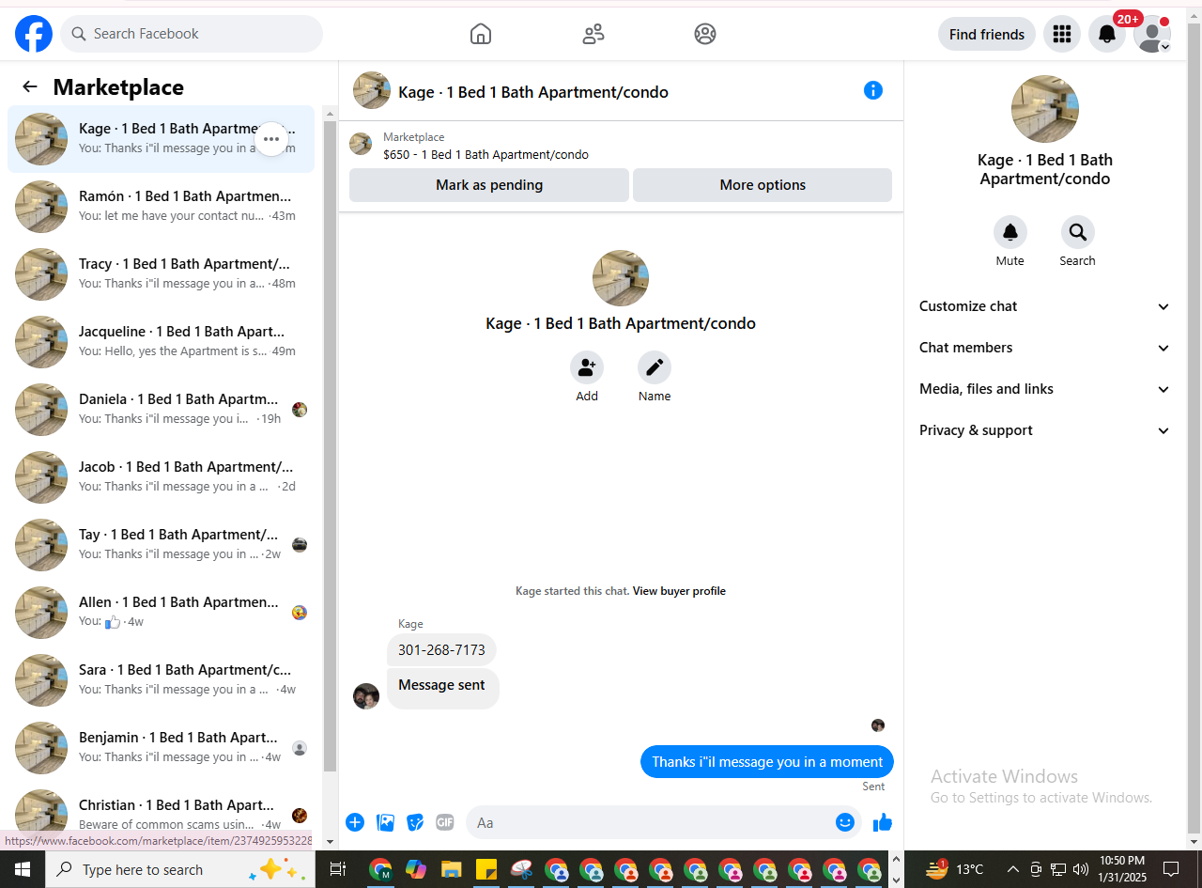Open Copilot from the taskbar
The image size is (1202, 888).
pos(416,869)
